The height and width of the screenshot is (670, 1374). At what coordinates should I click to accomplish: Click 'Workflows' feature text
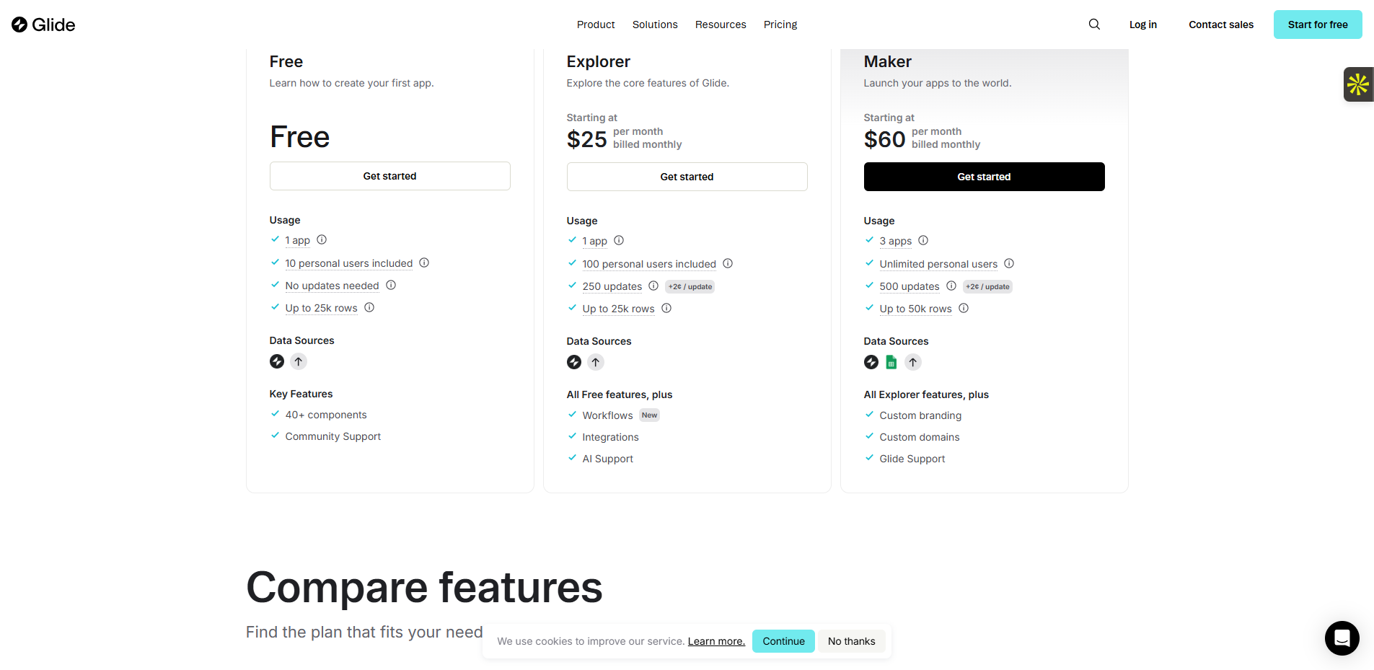[x=608, y=415]
